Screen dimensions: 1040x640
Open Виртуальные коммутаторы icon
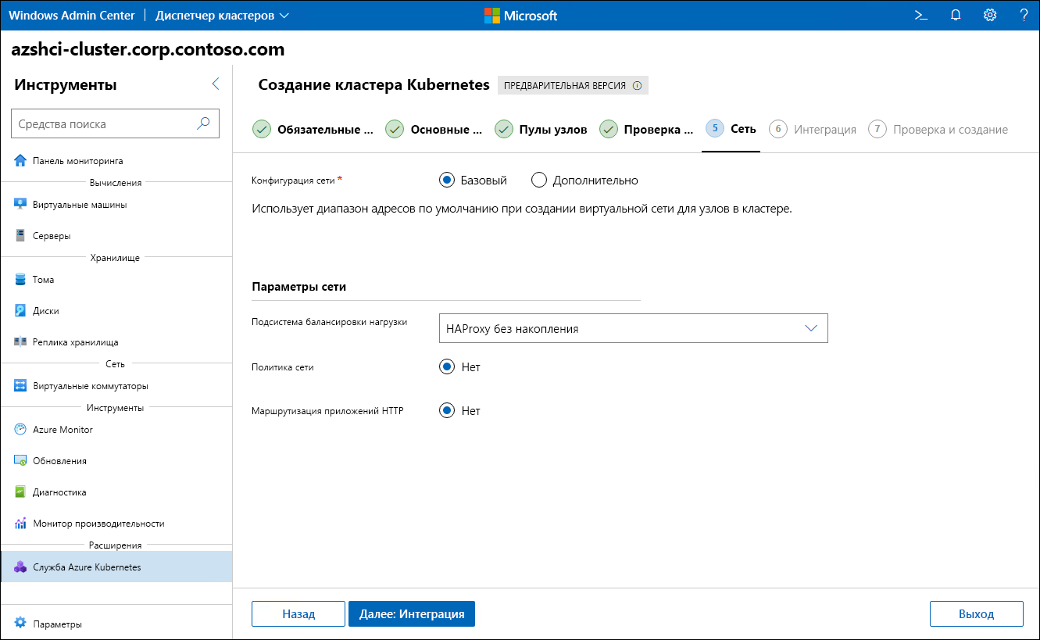(x=20, y=385)
